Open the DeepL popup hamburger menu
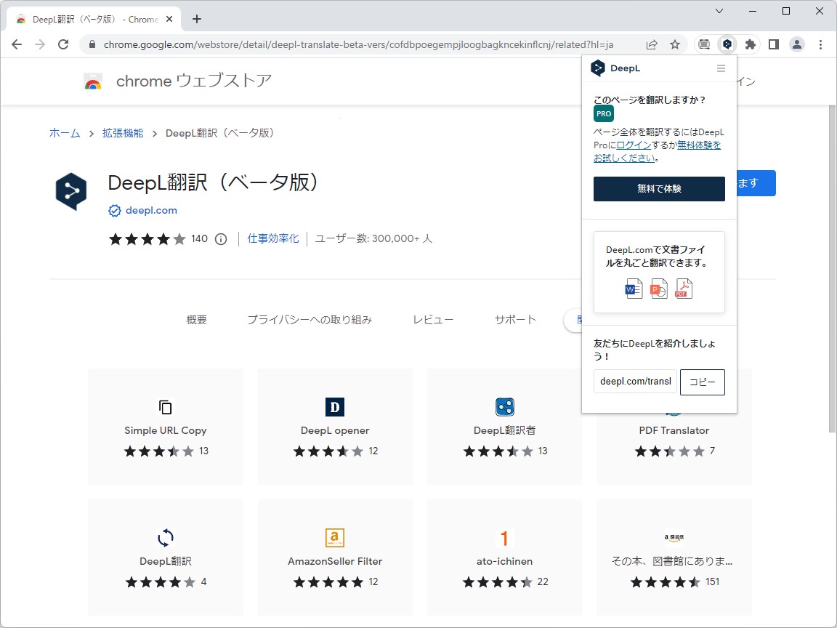This screenshot has height=628, width=837. click(x=721, y=68)
